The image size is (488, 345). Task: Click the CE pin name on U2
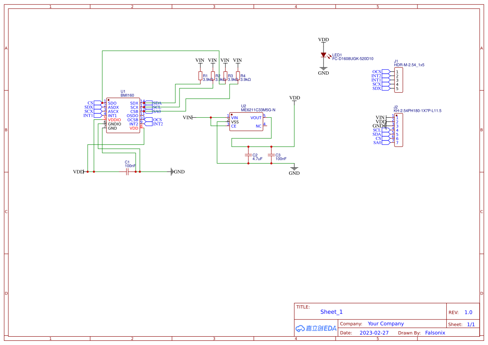[234, 126]
